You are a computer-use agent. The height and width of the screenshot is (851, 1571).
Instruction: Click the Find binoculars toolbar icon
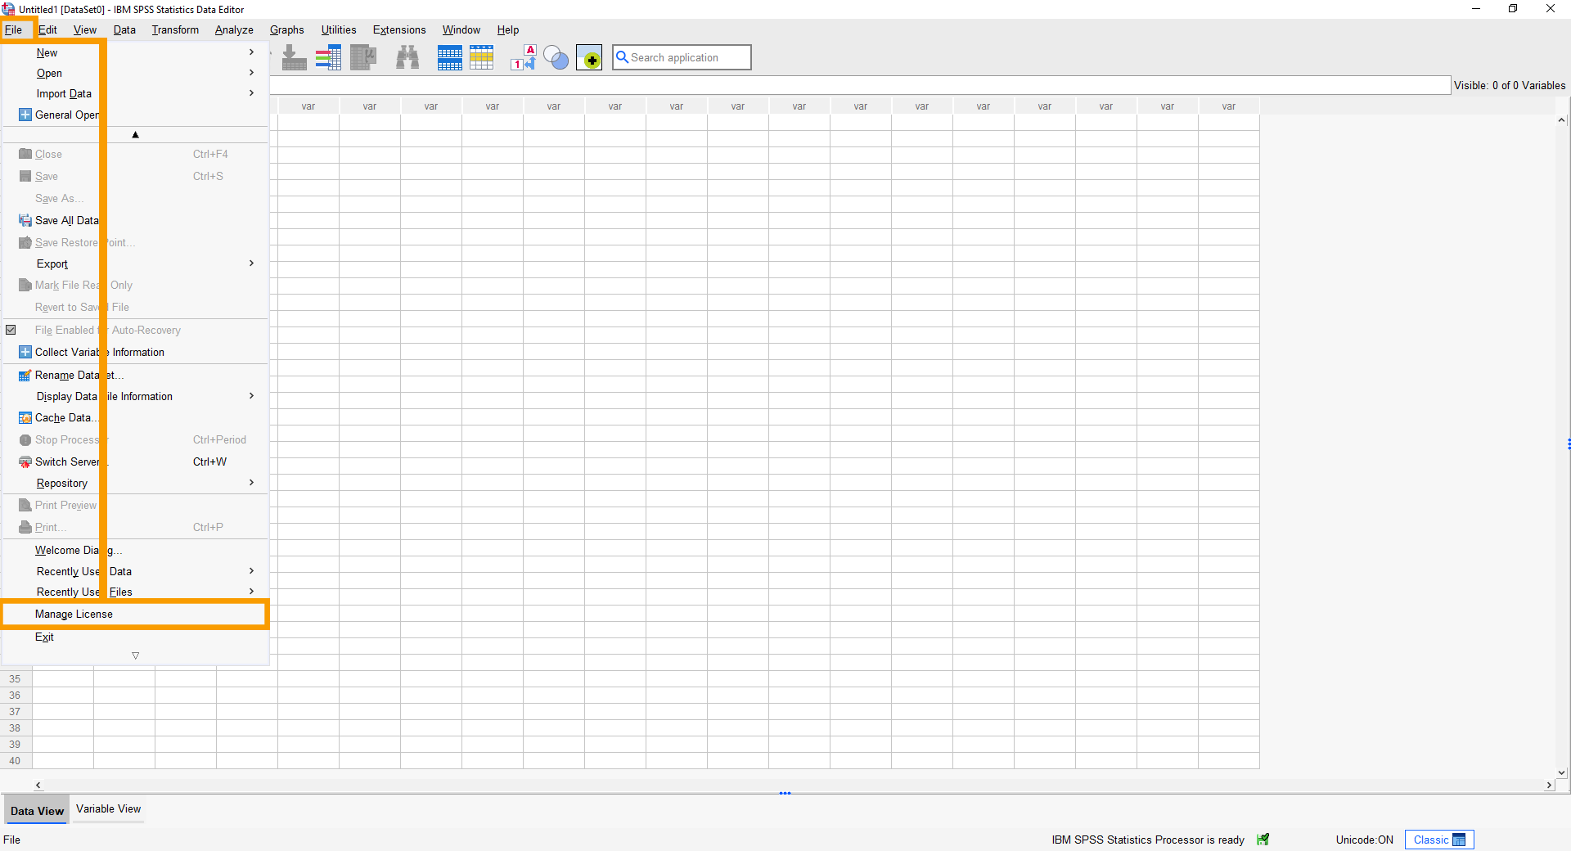coord(407,57)
